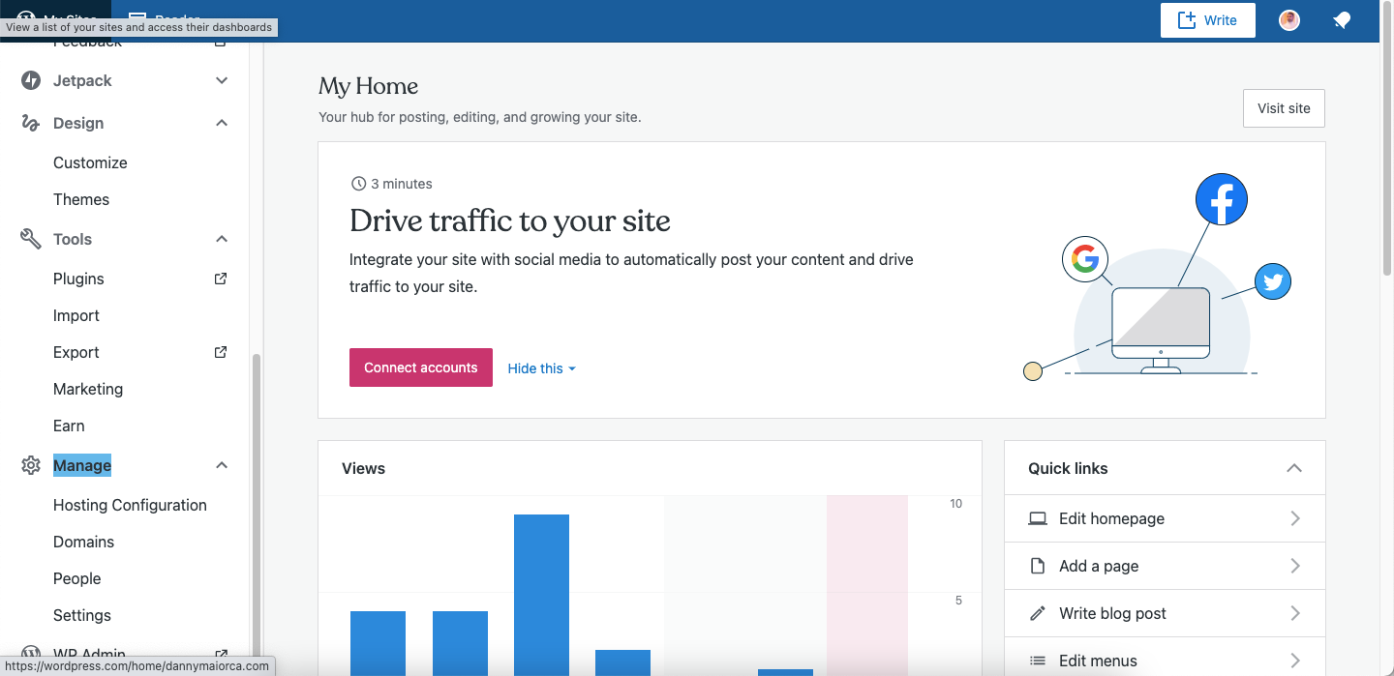Collapse the Tools section chevron
Image resolution: width=1394 pixels, height=676 pixels.
point(222,239)
